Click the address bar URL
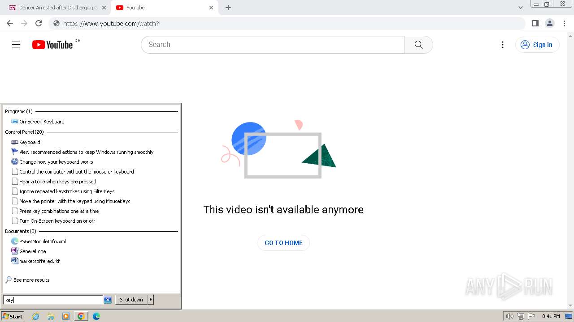Image resolution: width=574 pixels, height=322 pixels. point(111,24)
